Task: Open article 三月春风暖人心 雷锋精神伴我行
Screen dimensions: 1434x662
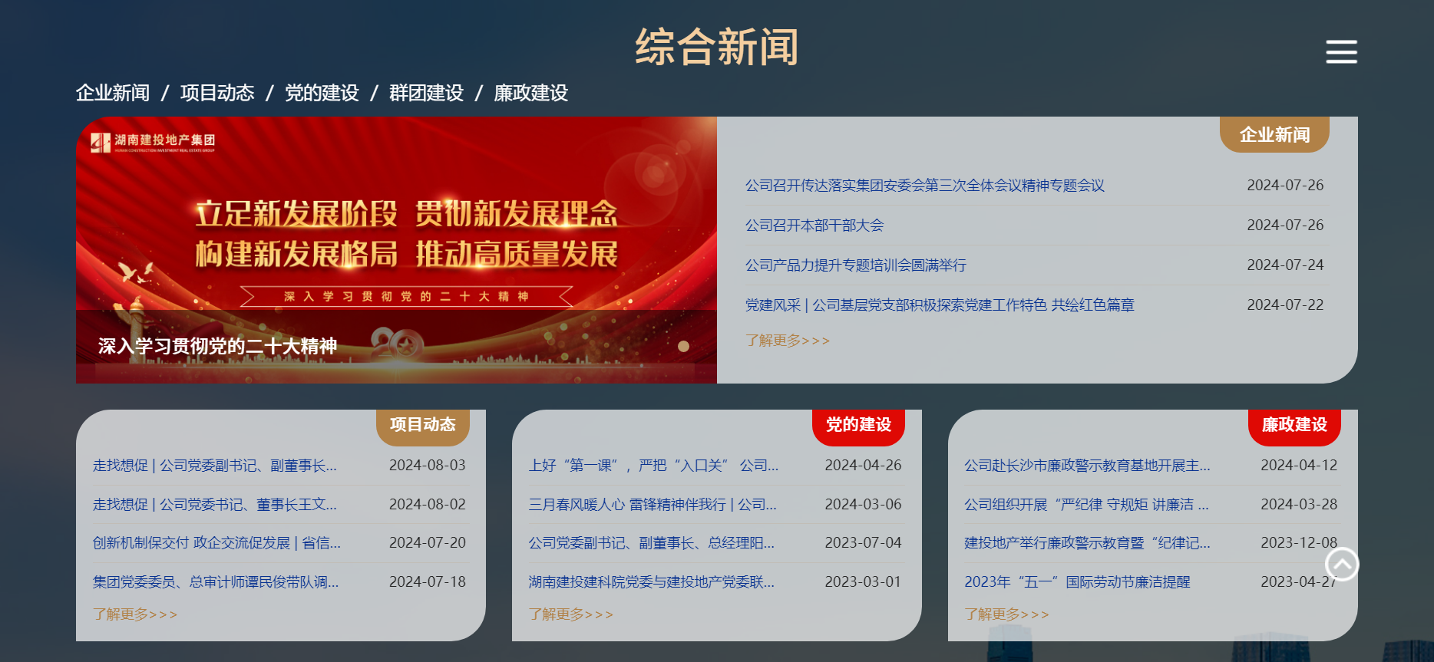Action: tap(652, 505)
